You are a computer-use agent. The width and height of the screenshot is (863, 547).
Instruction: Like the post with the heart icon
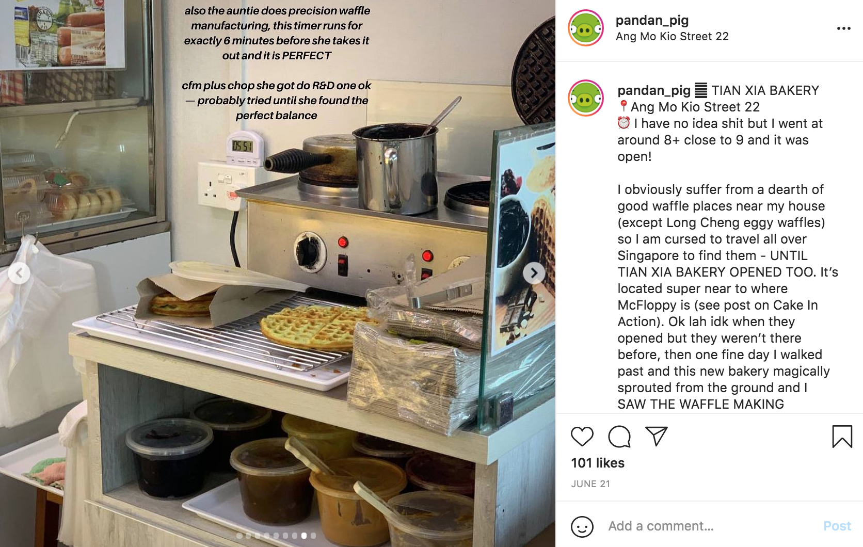pos(582,437)
